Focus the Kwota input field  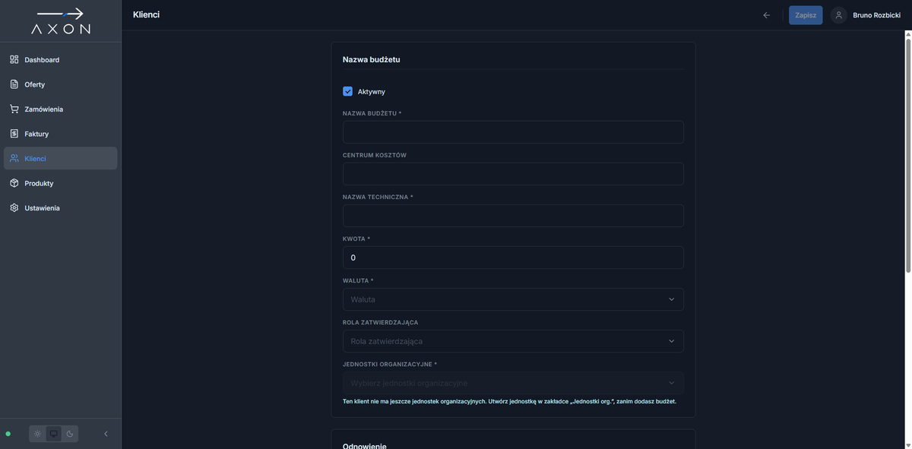(513, 258)
